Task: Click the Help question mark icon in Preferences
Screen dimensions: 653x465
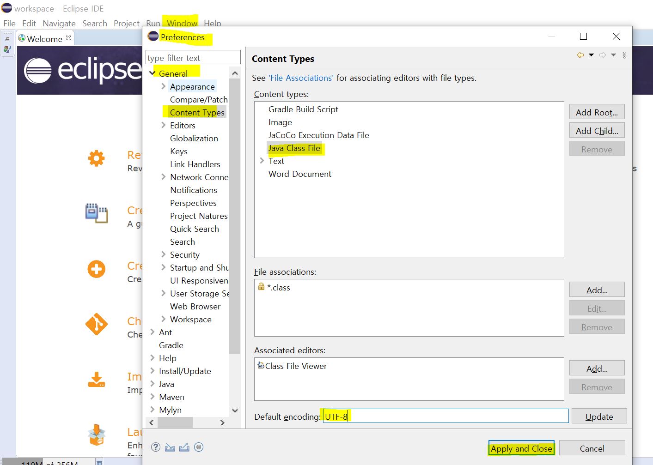Action: (x=156, y=447)
